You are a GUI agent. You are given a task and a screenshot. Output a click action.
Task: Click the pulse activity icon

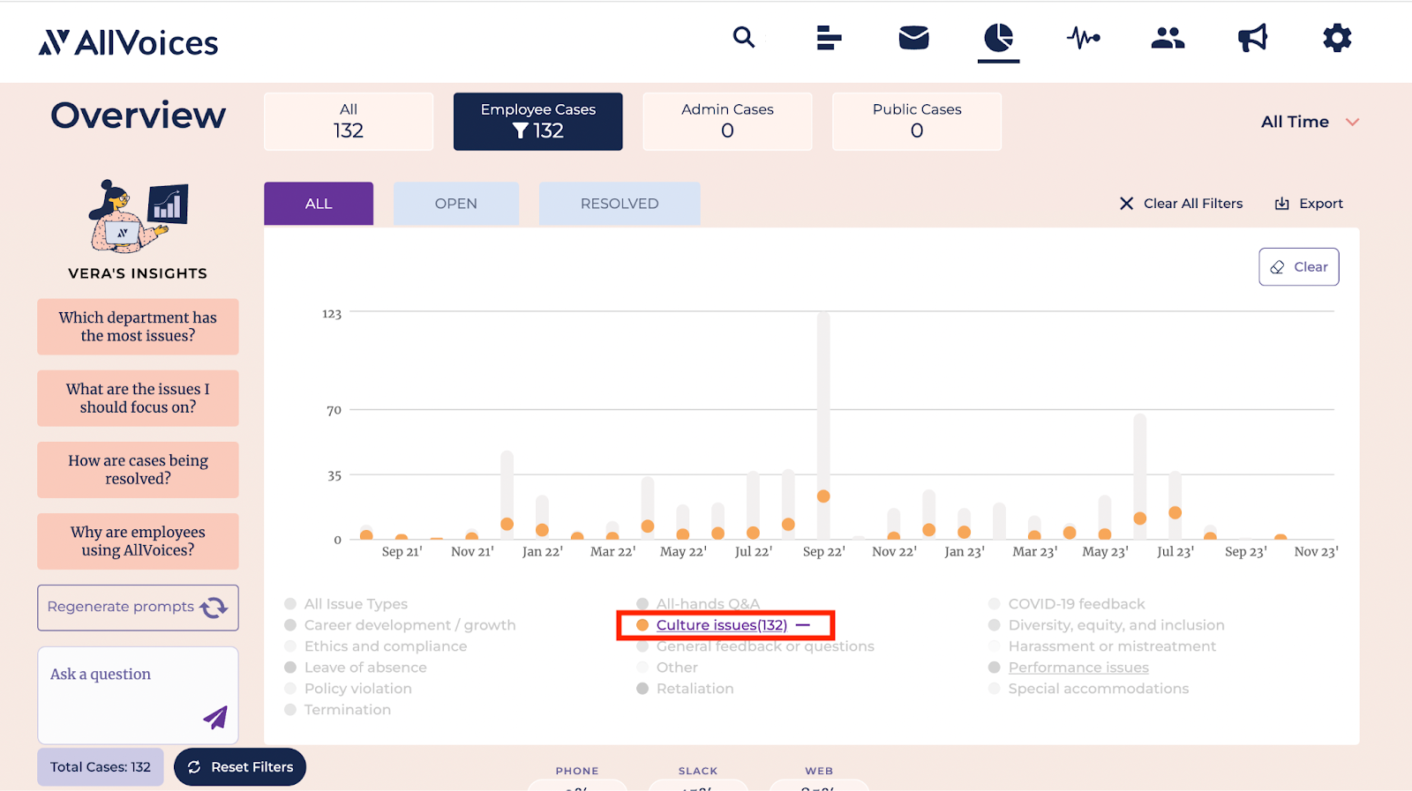click(1083, 38)
